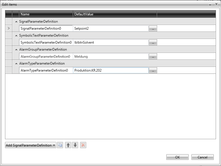Move the selected item down

pyautogui.click(x=75, y=145)
